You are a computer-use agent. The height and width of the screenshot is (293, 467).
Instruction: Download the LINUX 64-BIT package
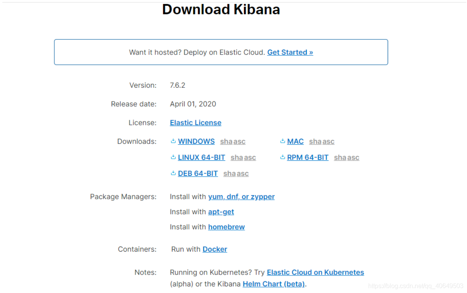point(202,158)
